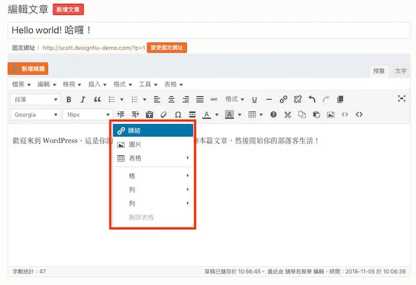Open the 檔案 menu
This screenshot has height=285, width=416.
point(21,85)
